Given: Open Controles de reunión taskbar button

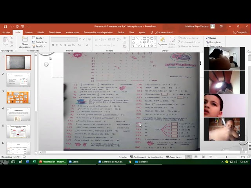Looking at the screenshot, I should point(112,162).
